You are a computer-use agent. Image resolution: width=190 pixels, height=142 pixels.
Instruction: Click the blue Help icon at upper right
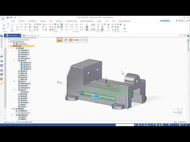(188, 36)
